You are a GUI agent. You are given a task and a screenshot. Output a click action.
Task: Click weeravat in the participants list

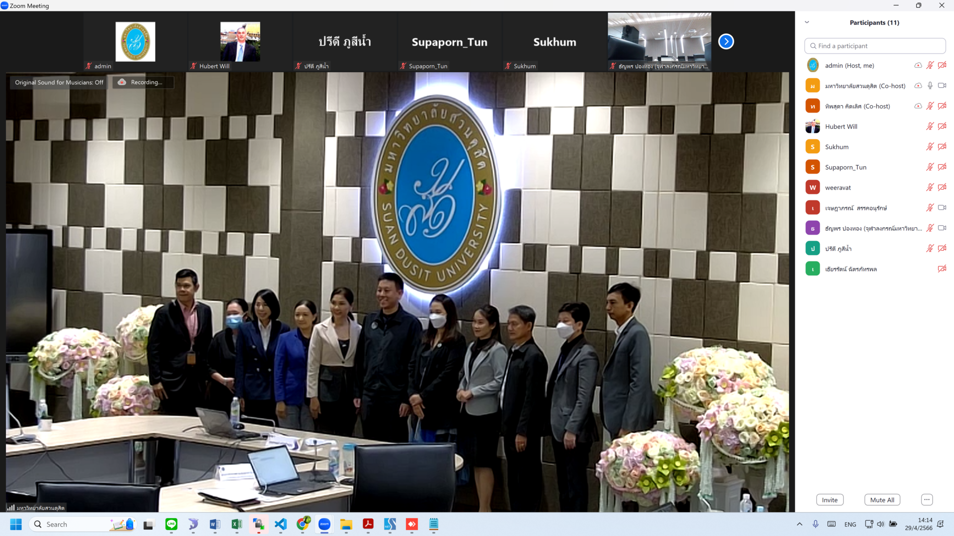coord(838,188)
